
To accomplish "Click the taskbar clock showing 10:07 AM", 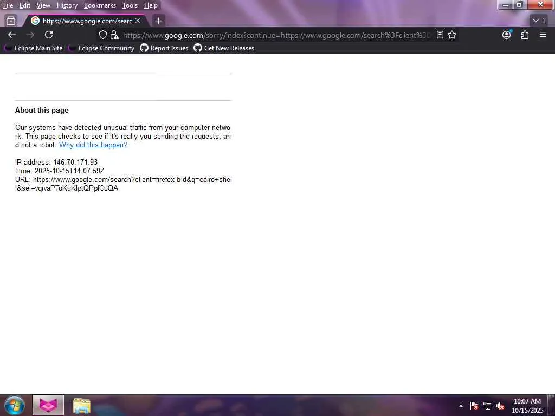I will [527, 406].
